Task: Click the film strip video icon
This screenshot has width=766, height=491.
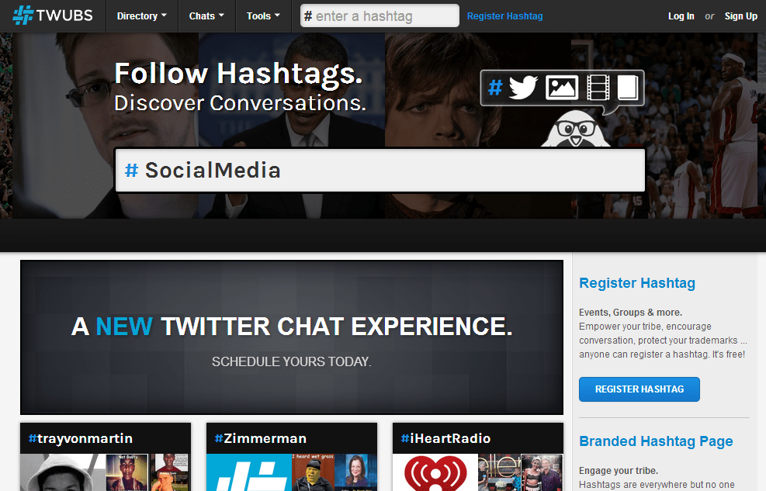Action: tap(598, 88)
